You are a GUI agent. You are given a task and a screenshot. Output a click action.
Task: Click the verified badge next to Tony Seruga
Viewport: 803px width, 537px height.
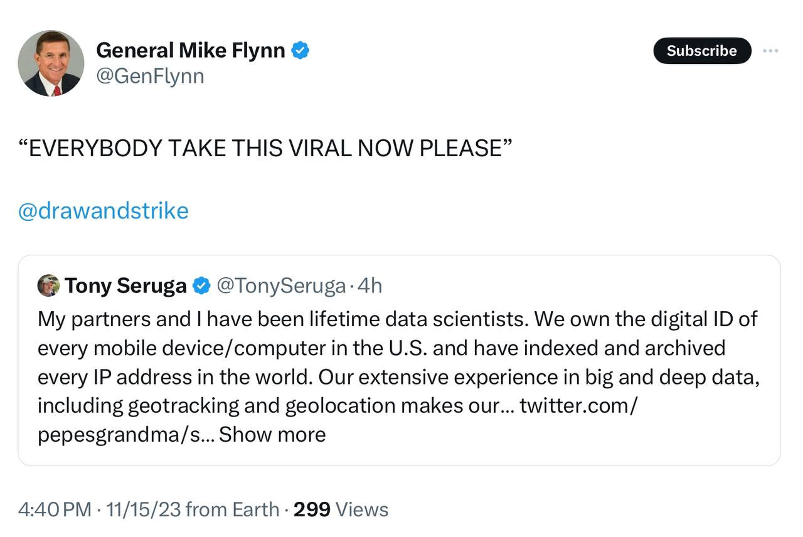(201, 286)
